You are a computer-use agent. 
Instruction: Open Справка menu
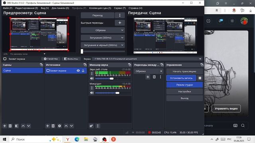tap(135, 8)
